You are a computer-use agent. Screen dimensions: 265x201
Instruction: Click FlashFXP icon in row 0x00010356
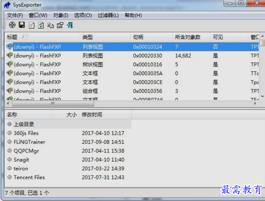[10, 91]
